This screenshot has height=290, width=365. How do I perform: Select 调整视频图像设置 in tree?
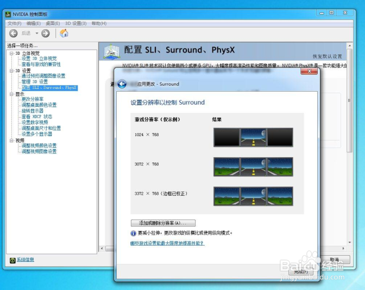coord(39,152)
